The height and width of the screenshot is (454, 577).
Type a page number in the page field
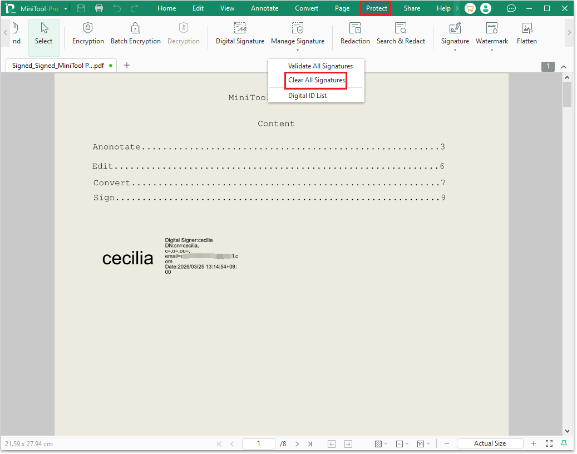click(258, 443)
